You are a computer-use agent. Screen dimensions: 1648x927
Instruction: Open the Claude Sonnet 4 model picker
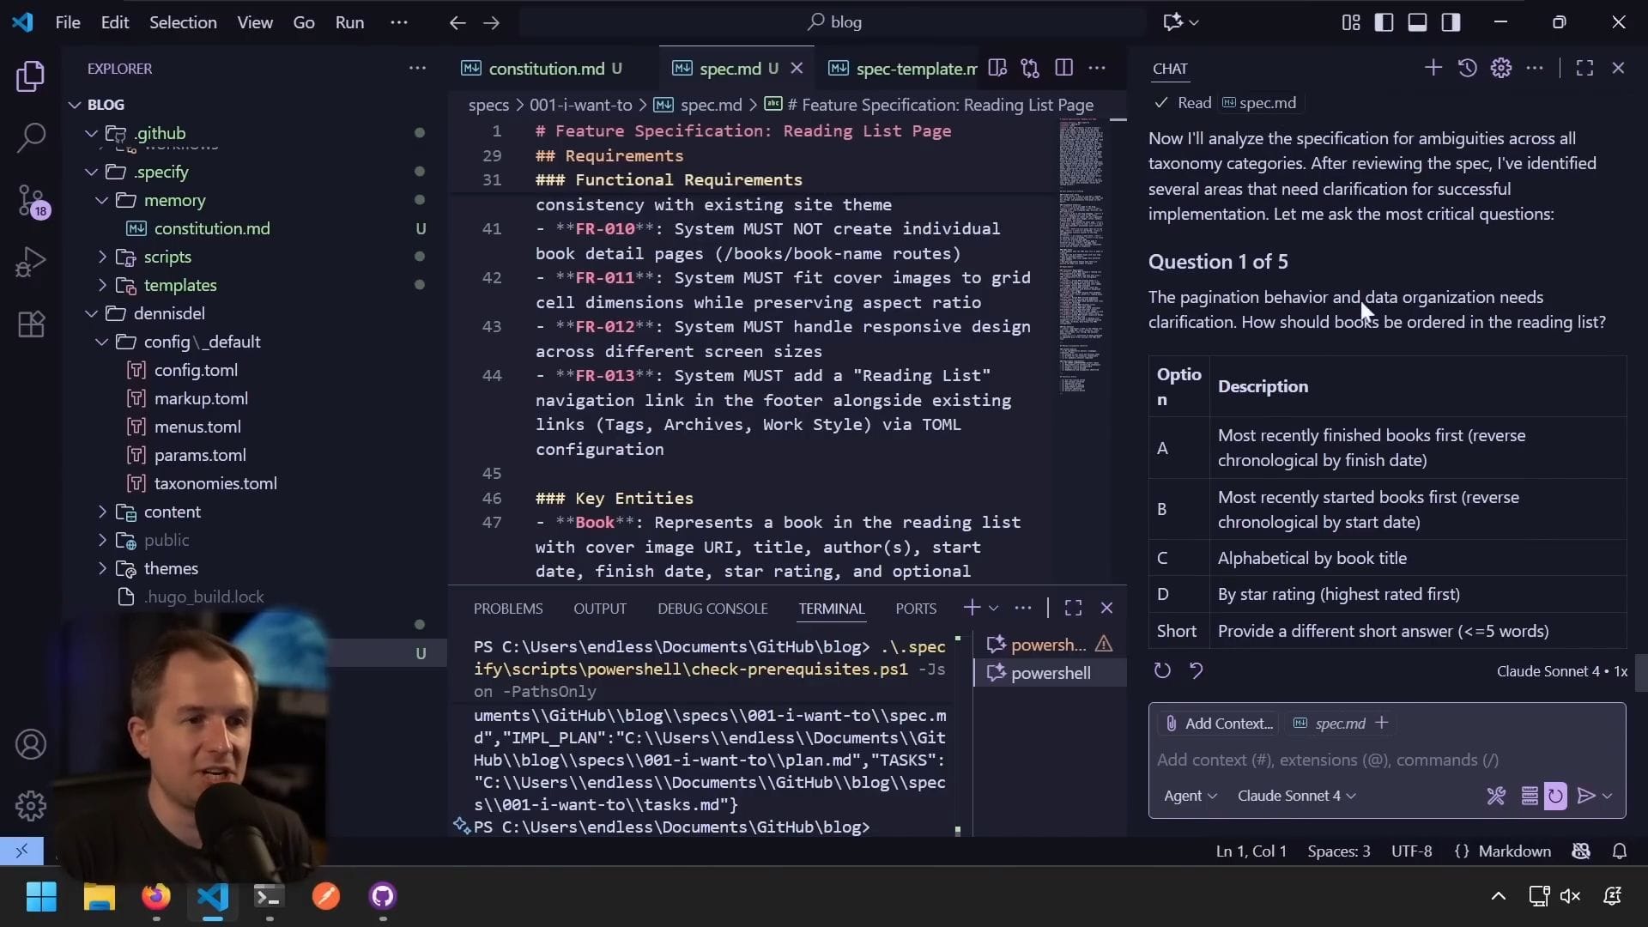(x=1296, y=796)
